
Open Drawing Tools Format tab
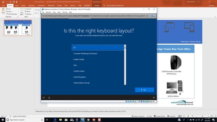tap(97, 5)
